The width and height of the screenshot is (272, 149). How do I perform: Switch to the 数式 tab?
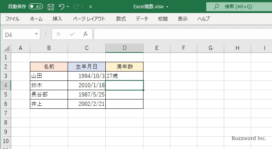point(121,19)
